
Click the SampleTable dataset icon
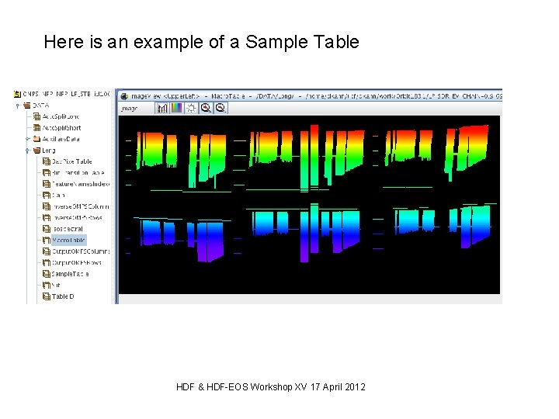pyautogui.click(x=47, y=274)
